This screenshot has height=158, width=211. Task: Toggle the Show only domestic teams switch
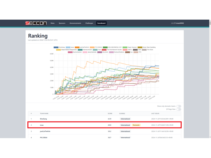click(179, 106)
